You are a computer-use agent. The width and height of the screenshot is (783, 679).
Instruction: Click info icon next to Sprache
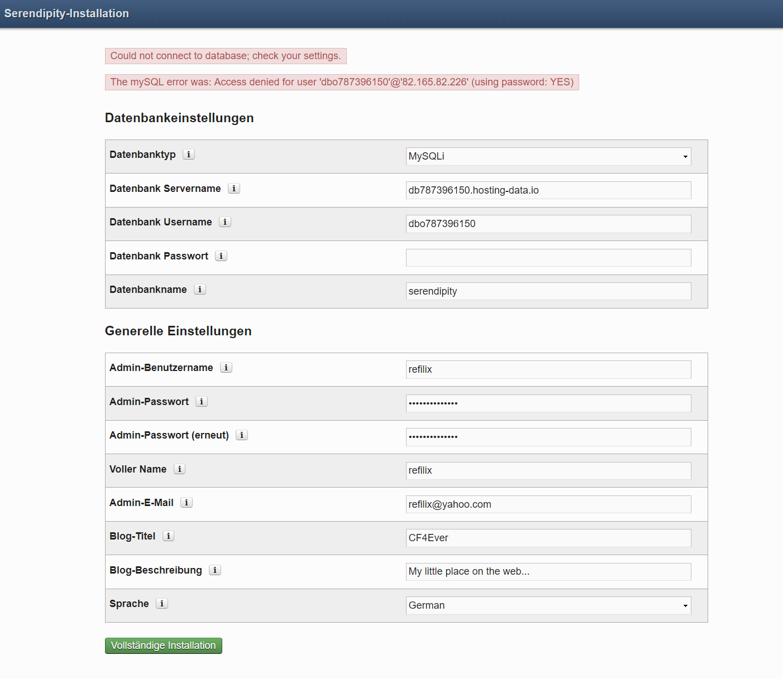pos(162,604)
